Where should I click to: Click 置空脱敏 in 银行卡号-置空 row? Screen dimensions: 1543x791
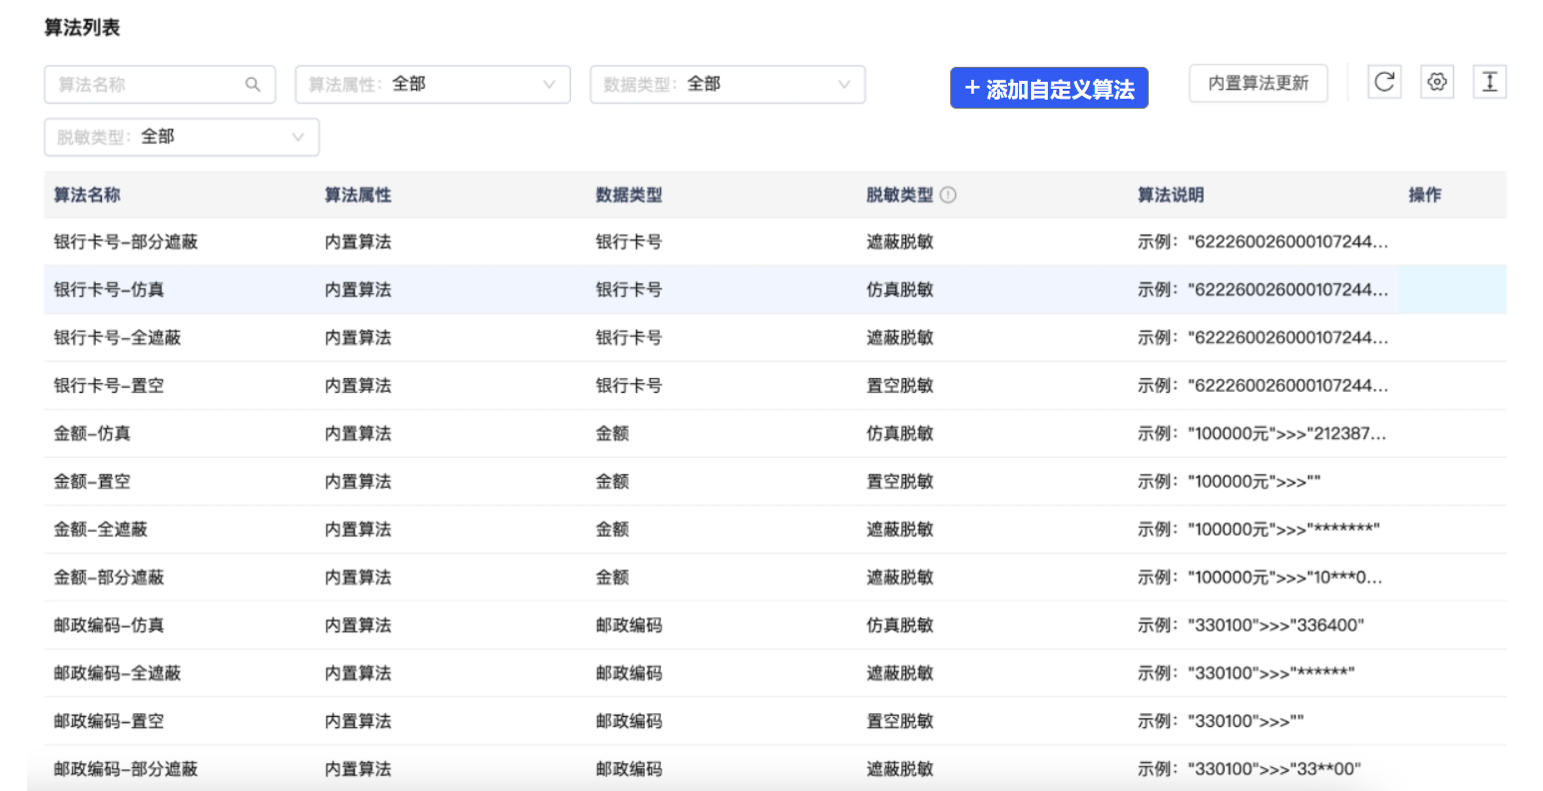tap(900, 386)
